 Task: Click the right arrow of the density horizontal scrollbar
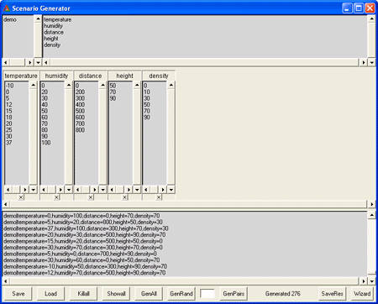click(x=163, y=190)
